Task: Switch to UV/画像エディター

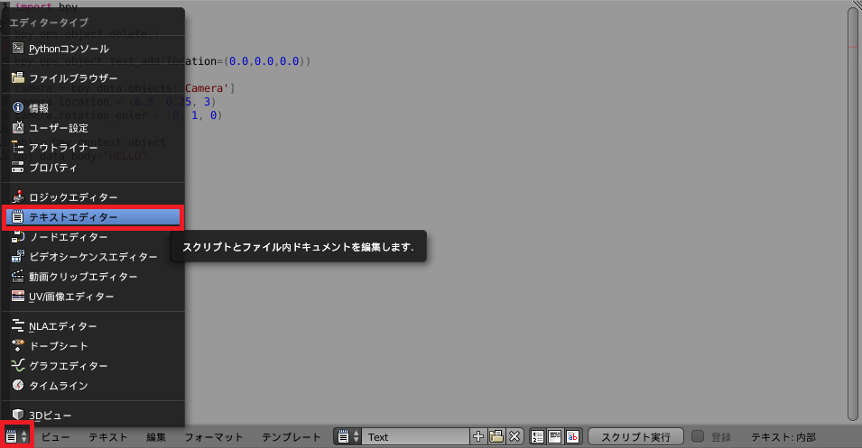Action: (94, 297)
